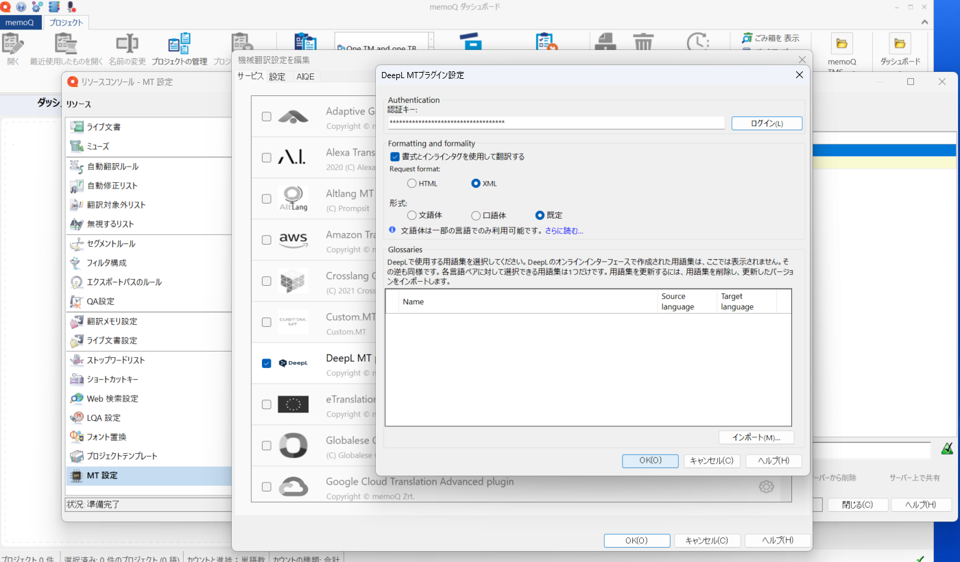The width and height of the screenshot is (960, 562).
Task: Select 文語体 formality option
Action: 411,215
